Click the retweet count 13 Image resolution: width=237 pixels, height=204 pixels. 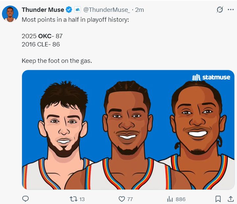point(82,199)
